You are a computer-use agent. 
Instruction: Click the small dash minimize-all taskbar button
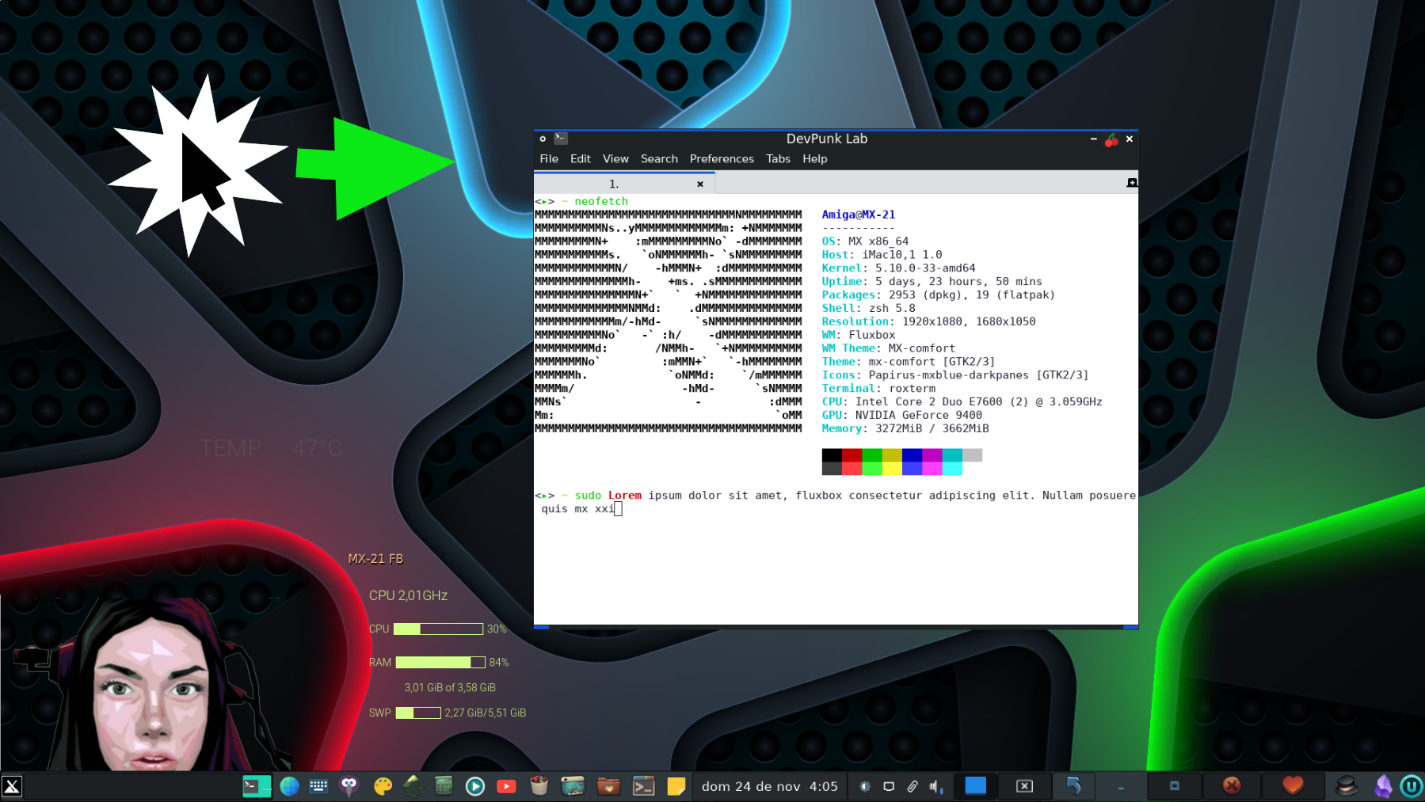coord(1121,788)
